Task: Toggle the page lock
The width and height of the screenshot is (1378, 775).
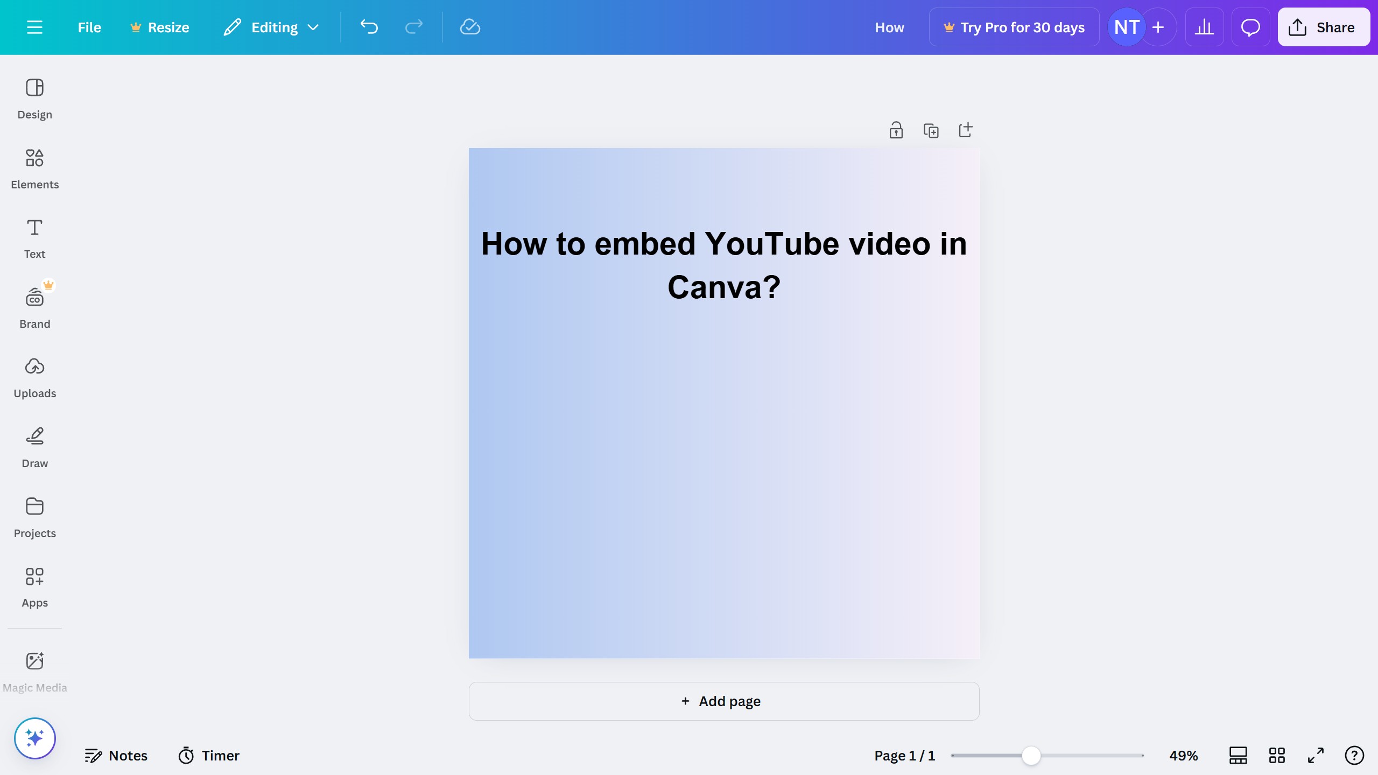Action: tap(896, 130)
